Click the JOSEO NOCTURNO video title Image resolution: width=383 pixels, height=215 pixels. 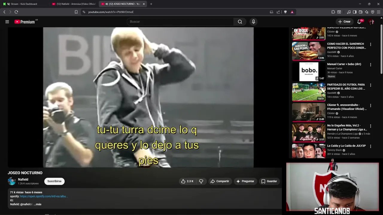point(25,173)
